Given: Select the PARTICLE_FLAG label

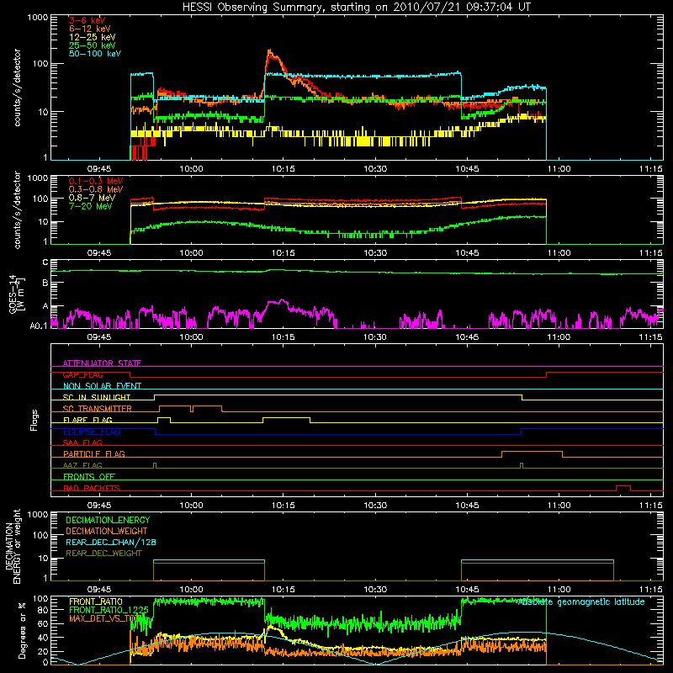Looking at the screenshot, I should tap(94, 453).
